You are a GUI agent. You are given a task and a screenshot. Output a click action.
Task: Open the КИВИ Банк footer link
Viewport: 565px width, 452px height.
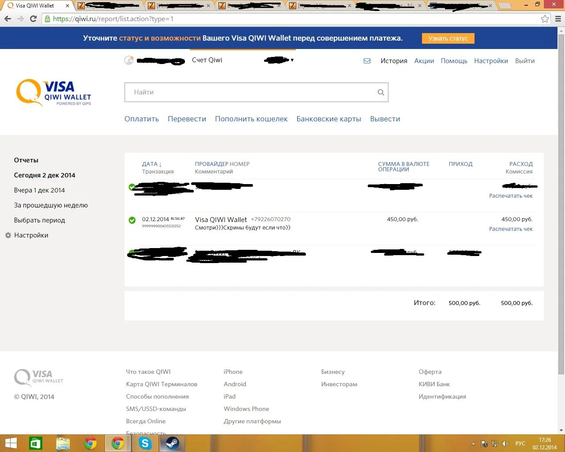434,384
